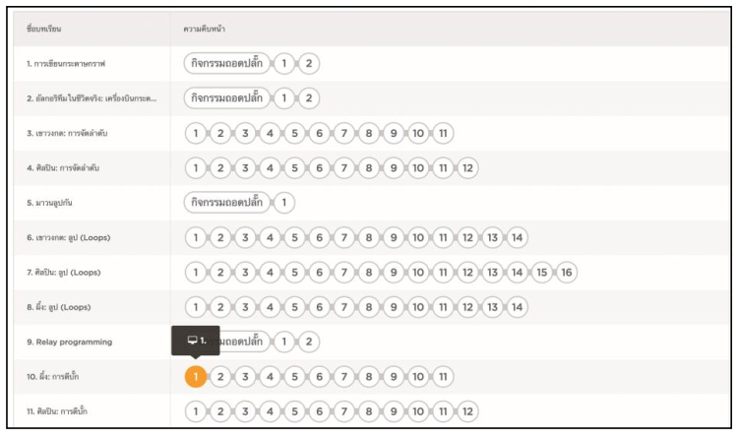Open the lesson title '9. Relay programming'

70,342
